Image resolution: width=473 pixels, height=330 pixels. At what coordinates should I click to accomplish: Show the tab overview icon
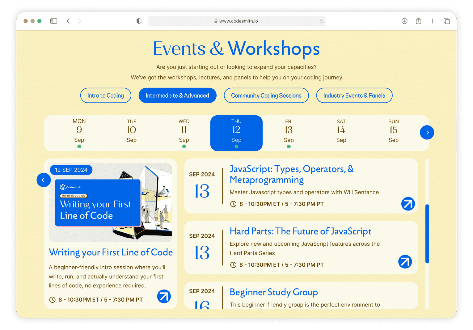[x=447, y=21]
